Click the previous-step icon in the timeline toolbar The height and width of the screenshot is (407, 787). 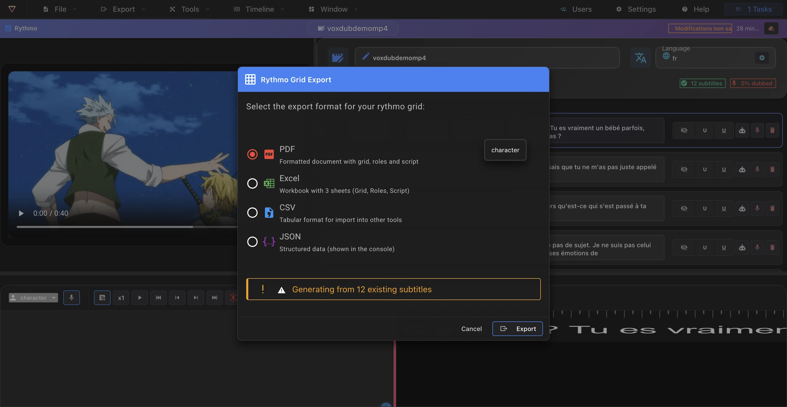click(x=177, y=298)
